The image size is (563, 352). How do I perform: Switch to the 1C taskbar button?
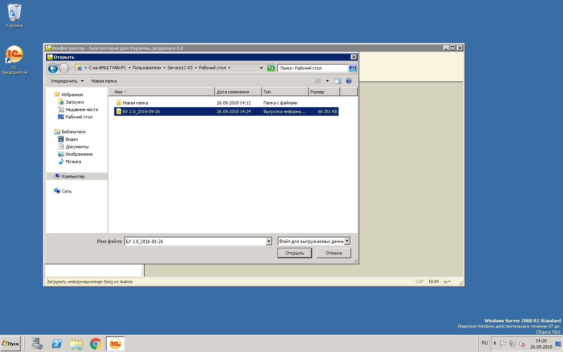coord(115,344)
